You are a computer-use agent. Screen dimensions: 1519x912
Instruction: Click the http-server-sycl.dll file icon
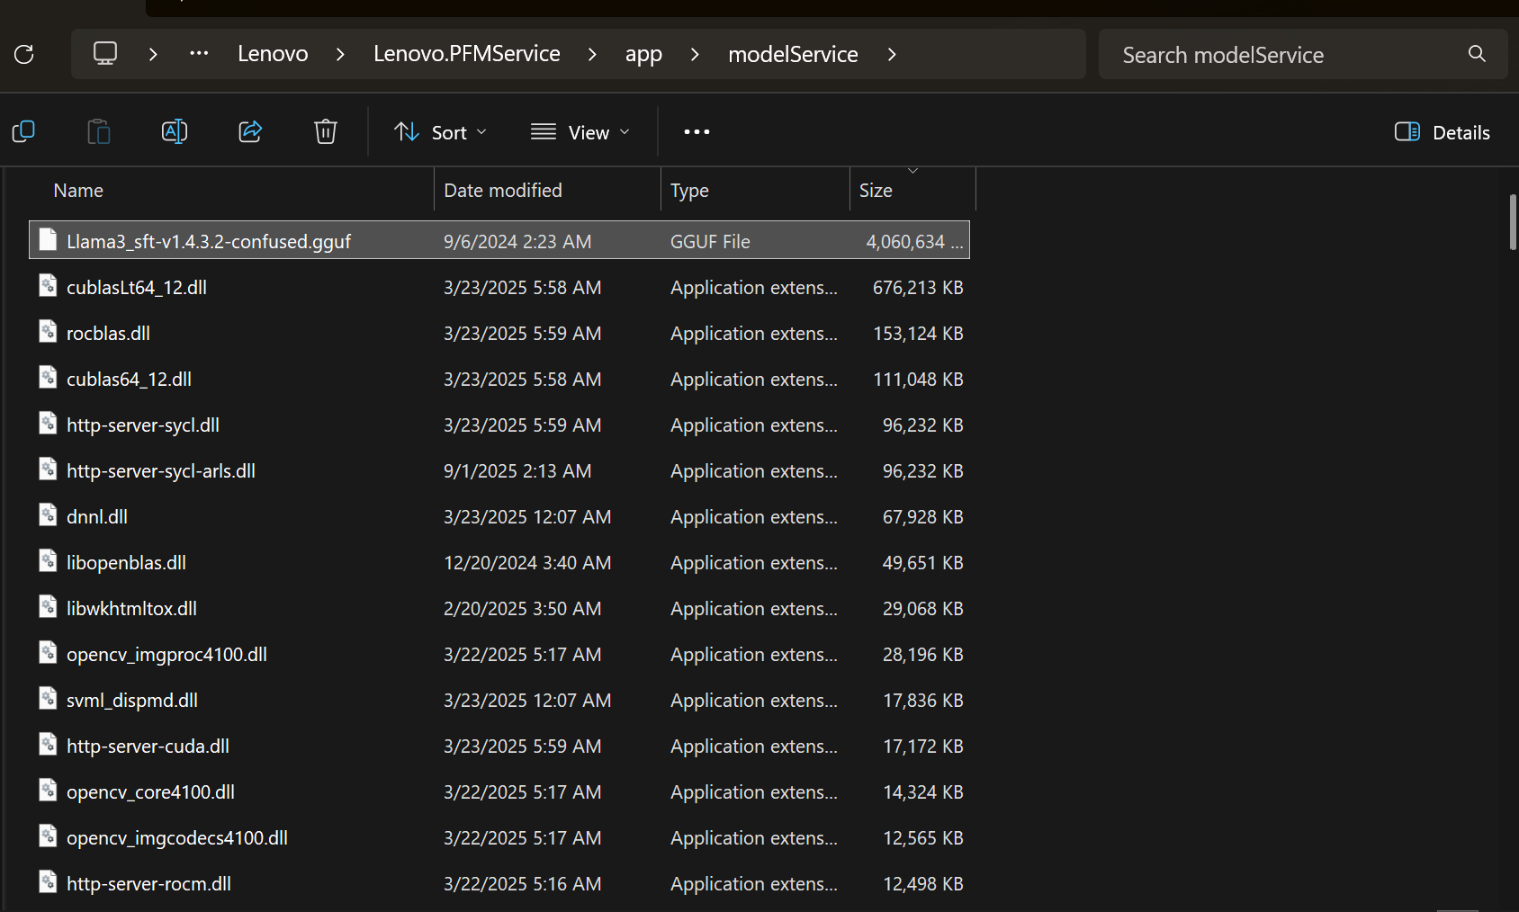click(48, 424)
